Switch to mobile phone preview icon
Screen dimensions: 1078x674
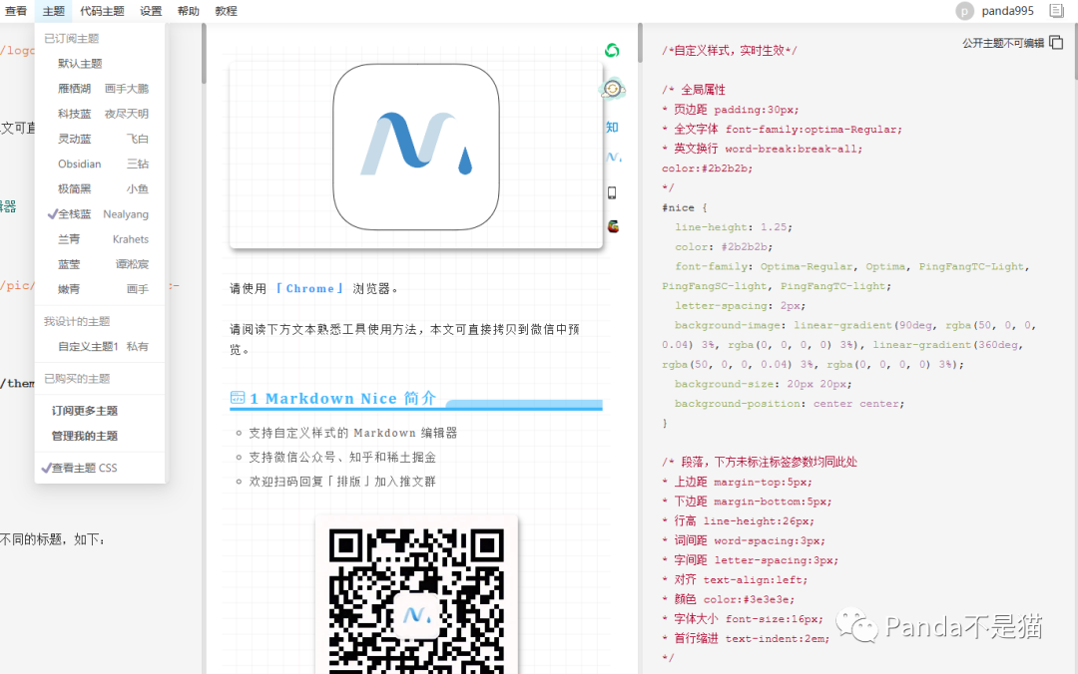click(612, 193)
